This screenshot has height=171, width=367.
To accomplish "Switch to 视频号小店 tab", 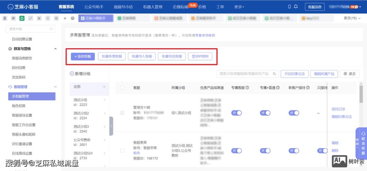I will [x=123, y=7].
